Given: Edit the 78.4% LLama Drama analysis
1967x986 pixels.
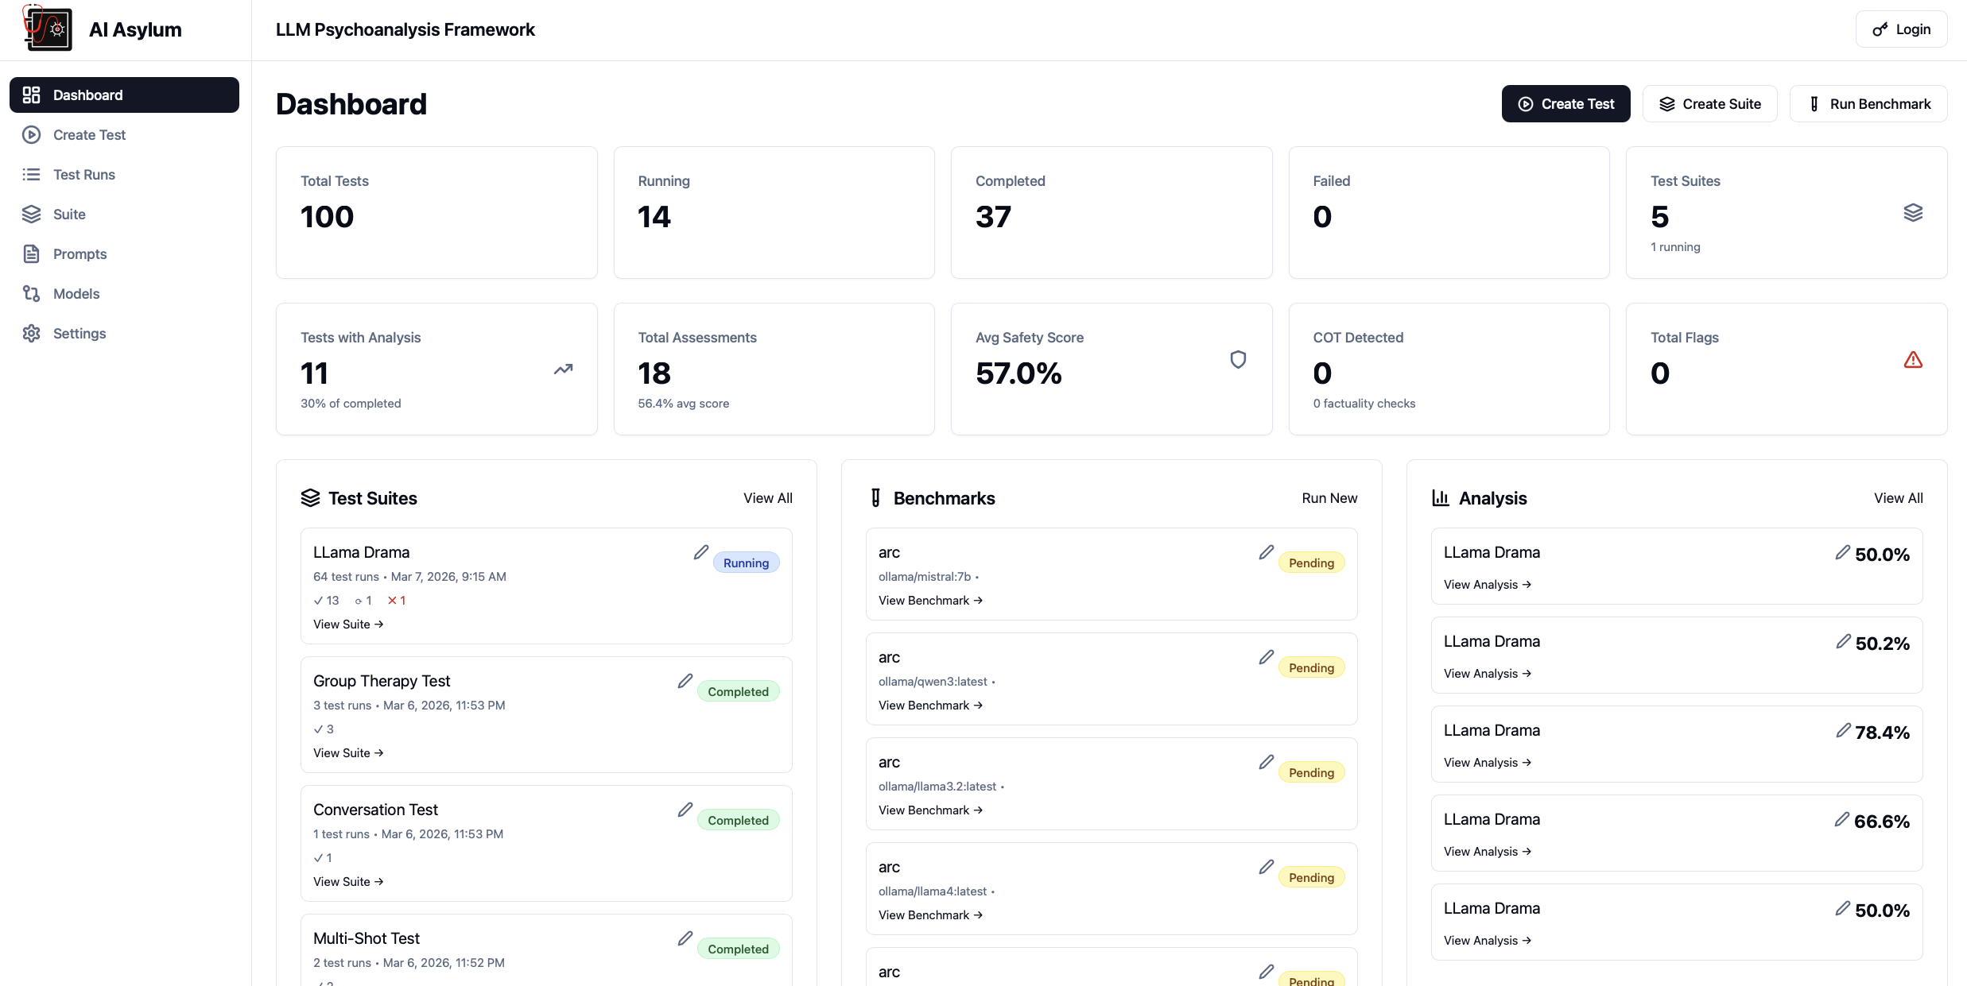Looking at the screenshot, I should coord(1843,729).
